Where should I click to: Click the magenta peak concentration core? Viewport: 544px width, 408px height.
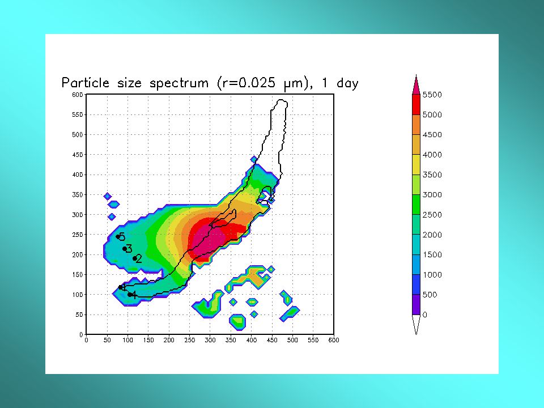(x=208, y=239)
